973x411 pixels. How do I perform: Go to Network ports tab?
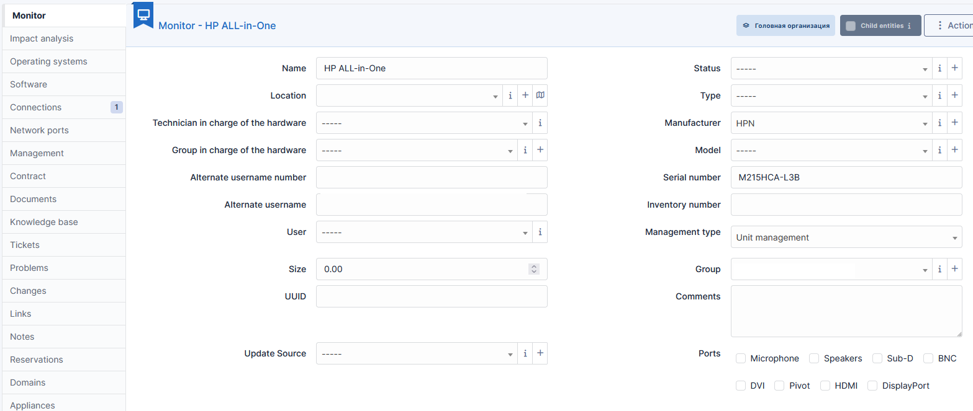(x=64, y=130)
